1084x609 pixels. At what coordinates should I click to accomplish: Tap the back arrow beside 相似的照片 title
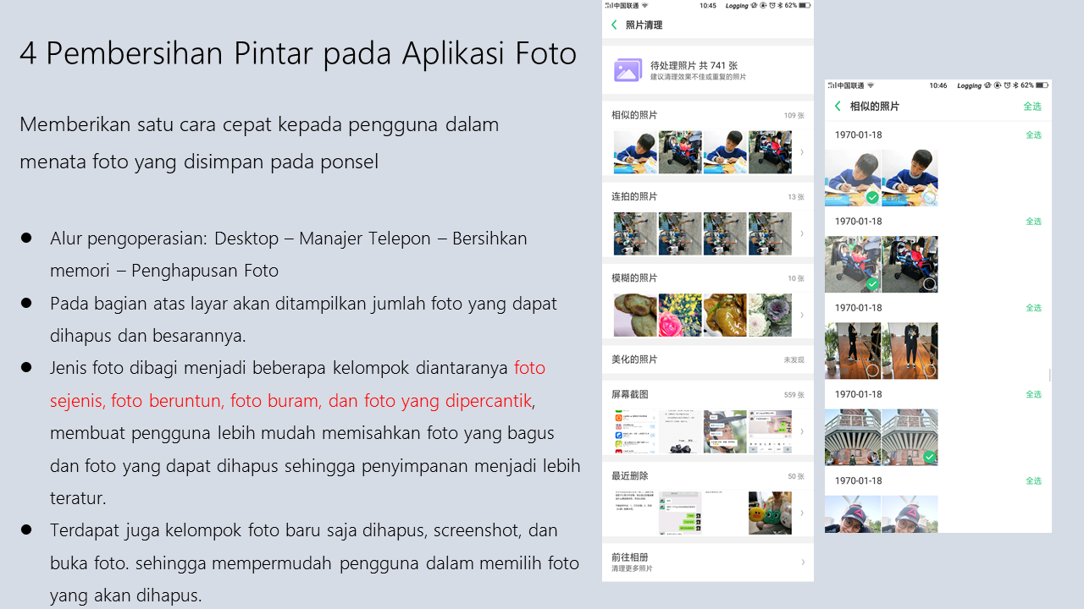[x=838, y=107]
